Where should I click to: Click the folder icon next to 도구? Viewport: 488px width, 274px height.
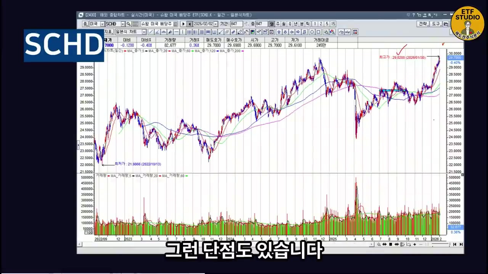446,24
